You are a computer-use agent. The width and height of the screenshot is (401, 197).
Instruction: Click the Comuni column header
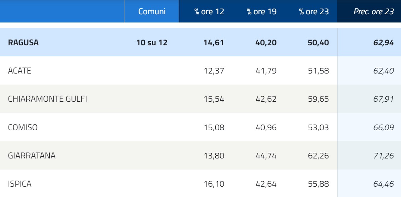click(152, 11)
